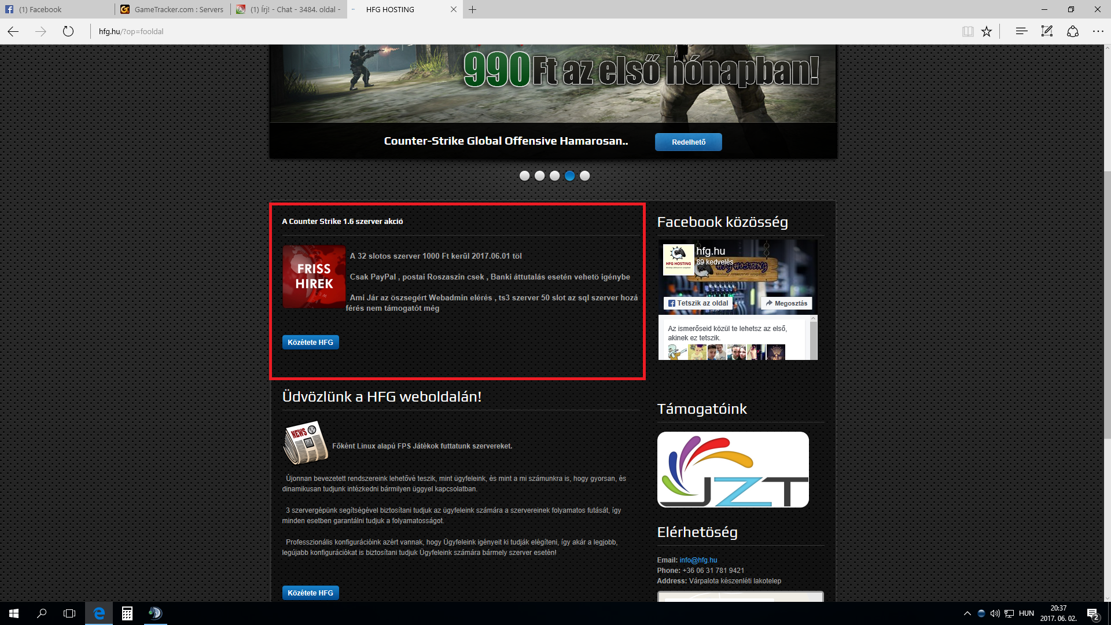1111x625 pixels.
Task: Click the network tray icon
Action: [x=1010, y=613]
